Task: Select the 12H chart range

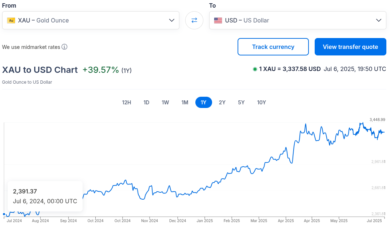Action: (126, 103)
